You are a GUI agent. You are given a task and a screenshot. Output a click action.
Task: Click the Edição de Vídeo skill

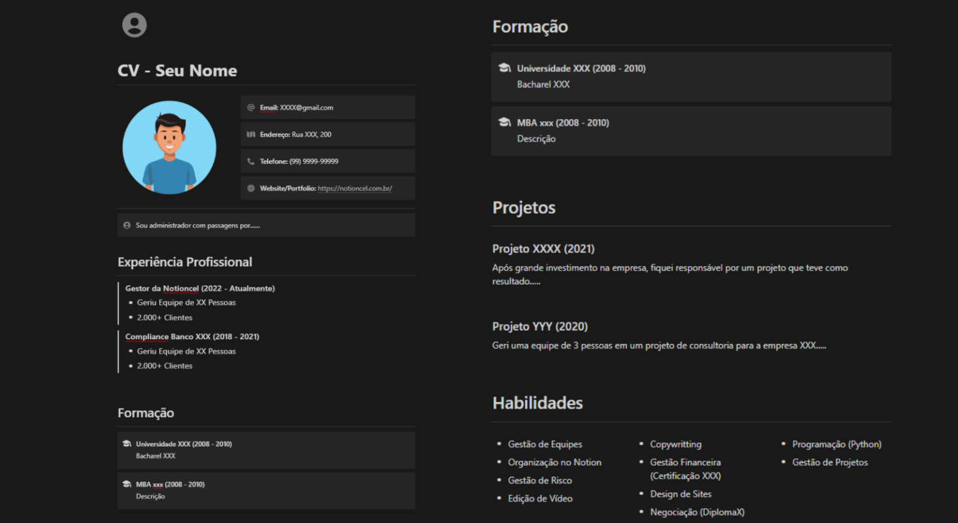[x=540, y=498]
